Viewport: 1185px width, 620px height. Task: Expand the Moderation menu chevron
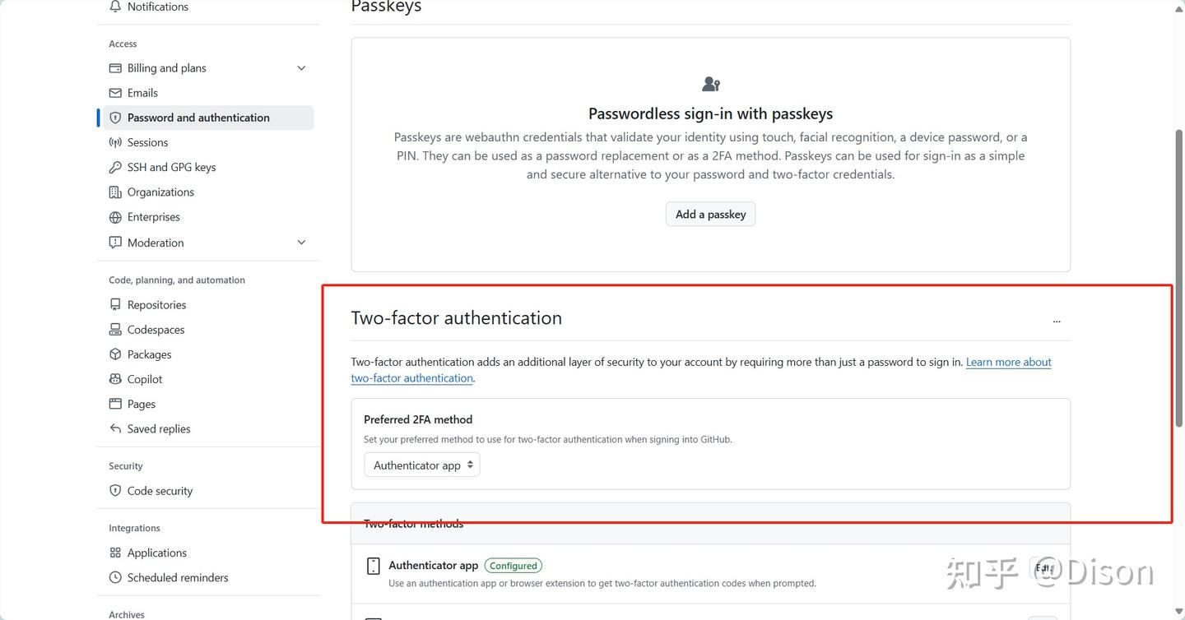tap(301, 243)
